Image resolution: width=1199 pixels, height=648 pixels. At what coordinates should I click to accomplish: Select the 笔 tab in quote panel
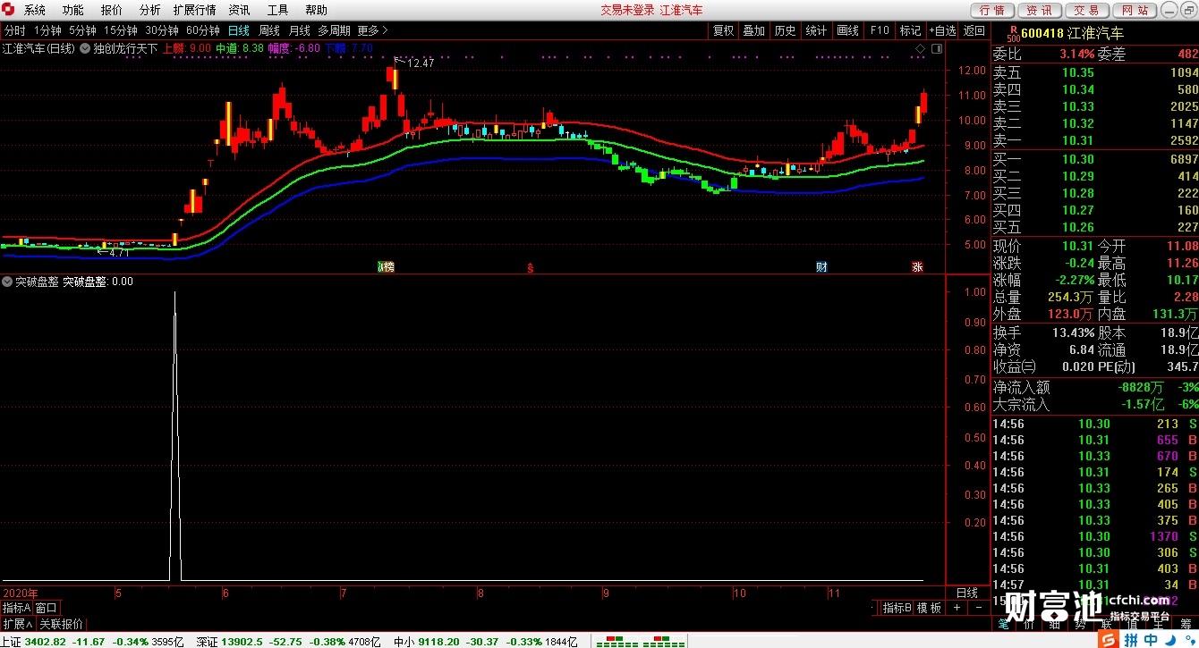[x=1003, y=624]
